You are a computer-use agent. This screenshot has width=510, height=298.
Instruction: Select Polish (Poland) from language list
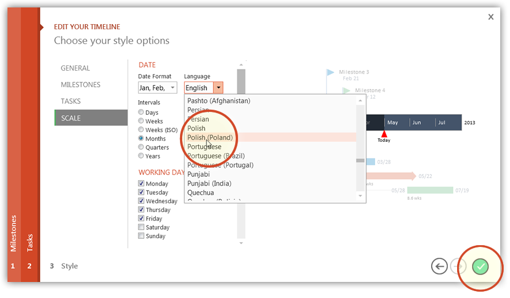tap(210, 138)
